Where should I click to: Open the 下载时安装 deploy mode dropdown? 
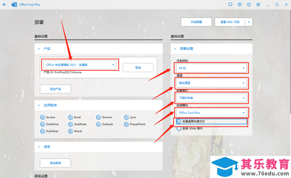coord(212,98)
